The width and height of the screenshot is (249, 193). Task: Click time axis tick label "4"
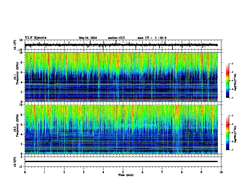pyautogui.click(x=103, y=172)
